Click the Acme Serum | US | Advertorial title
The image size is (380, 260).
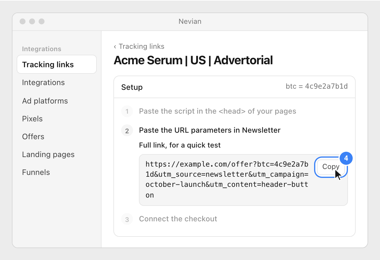(x=193, y=60)
